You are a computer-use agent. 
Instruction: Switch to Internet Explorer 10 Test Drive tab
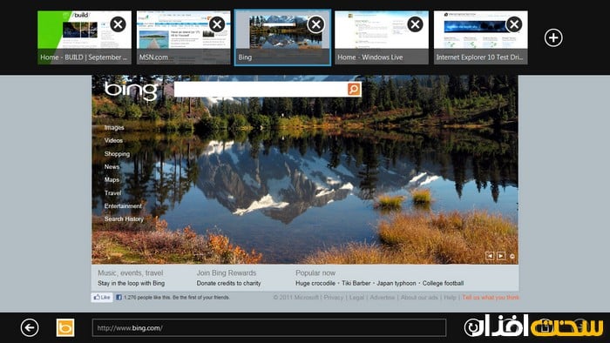[481, 37]
